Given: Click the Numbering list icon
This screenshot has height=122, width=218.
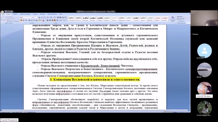Looking at the screenshot, I should [x=51, y=18].
